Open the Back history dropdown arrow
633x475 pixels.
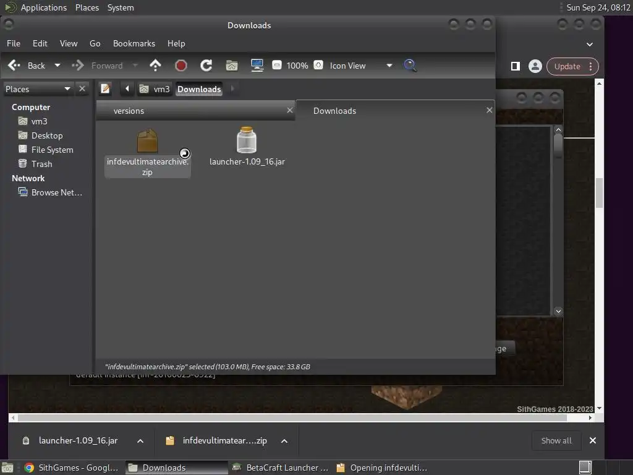pos(57,66)
